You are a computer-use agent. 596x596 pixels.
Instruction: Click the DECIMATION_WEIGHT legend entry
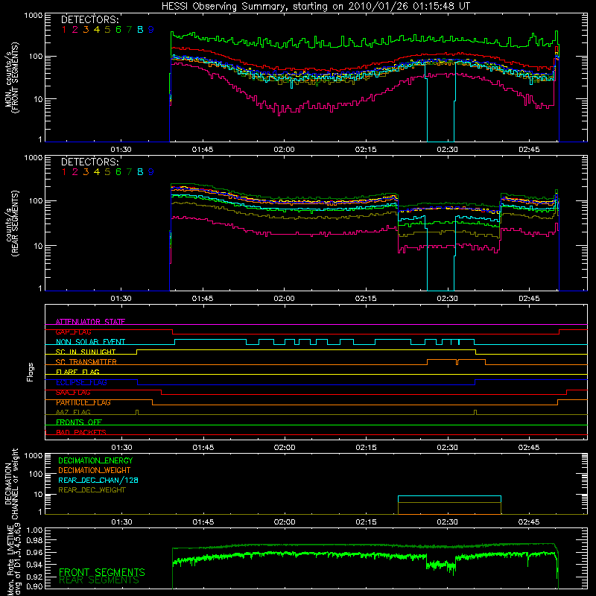[95, 471]
